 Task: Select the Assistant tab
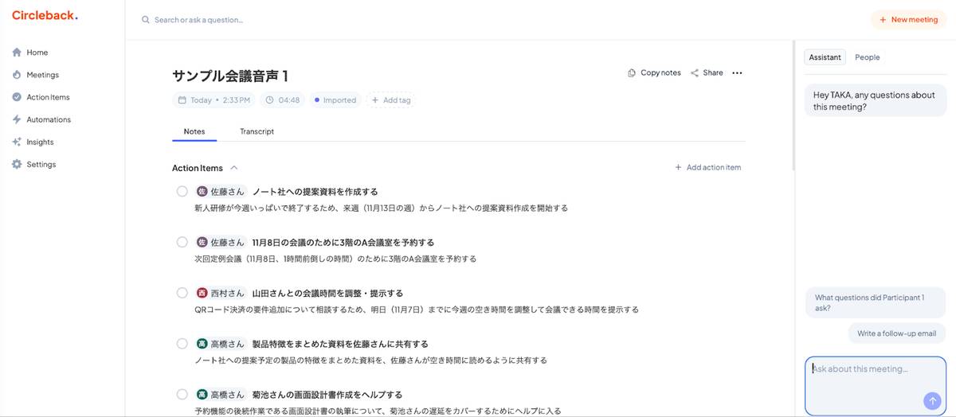[825, 57]
